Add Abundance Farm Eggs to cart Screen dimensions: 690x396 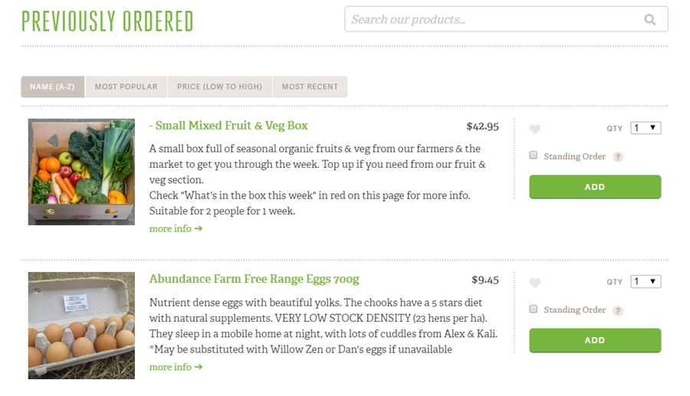pos(594,340)
